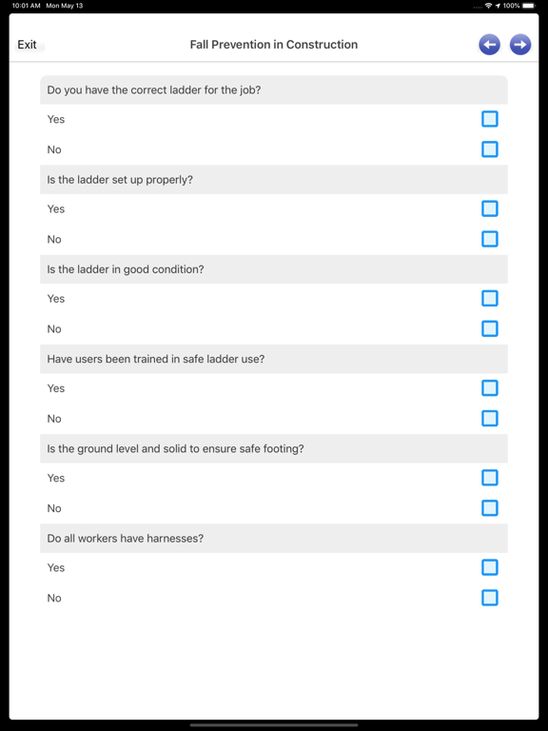Advance with the forward arrow button
The width and height of the screenshot is (548, 731).
[x=520, y=45]
